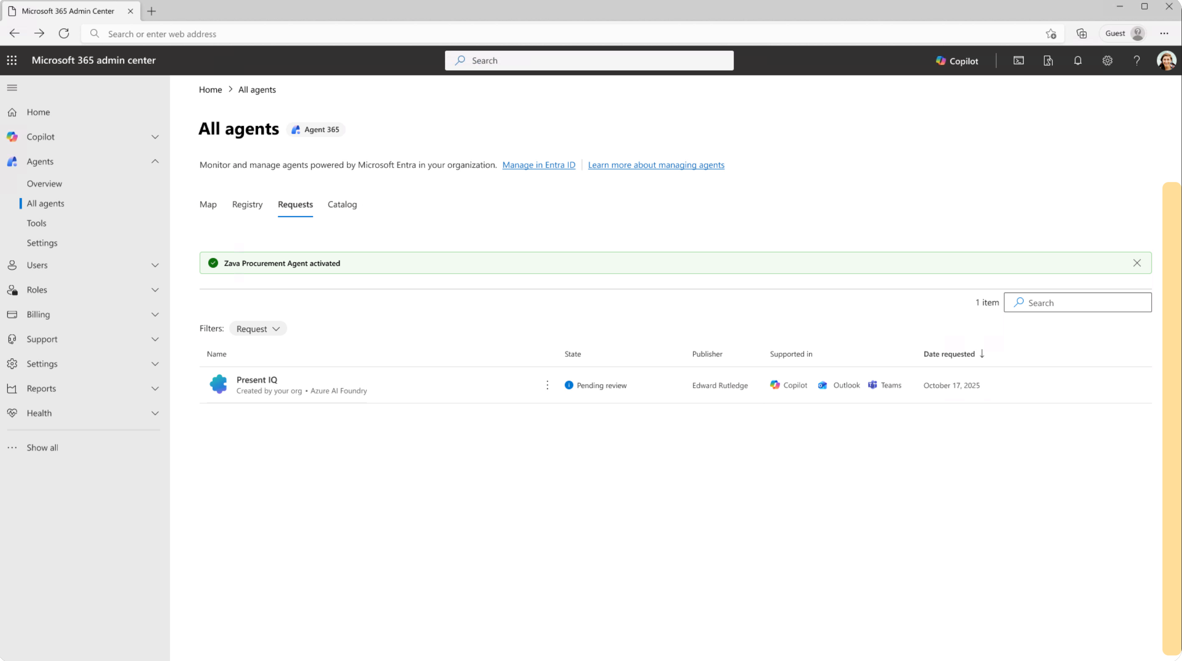Image resolution: width=1182 pixels, height=661 pixels.
Task: Click the green success checkmark icon
Action: pyautogui.click(x=213, y=263)
